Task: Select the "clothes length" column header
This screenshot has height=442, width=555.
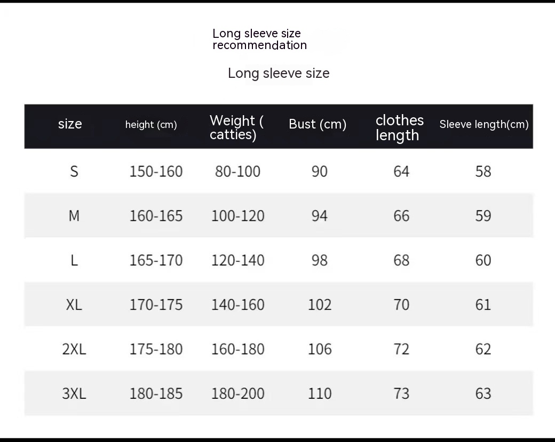Action: (x=399, y=127)
